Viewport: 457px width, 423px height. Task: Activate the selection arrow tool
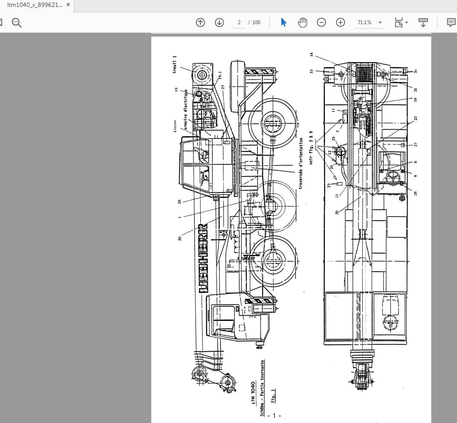283,22
